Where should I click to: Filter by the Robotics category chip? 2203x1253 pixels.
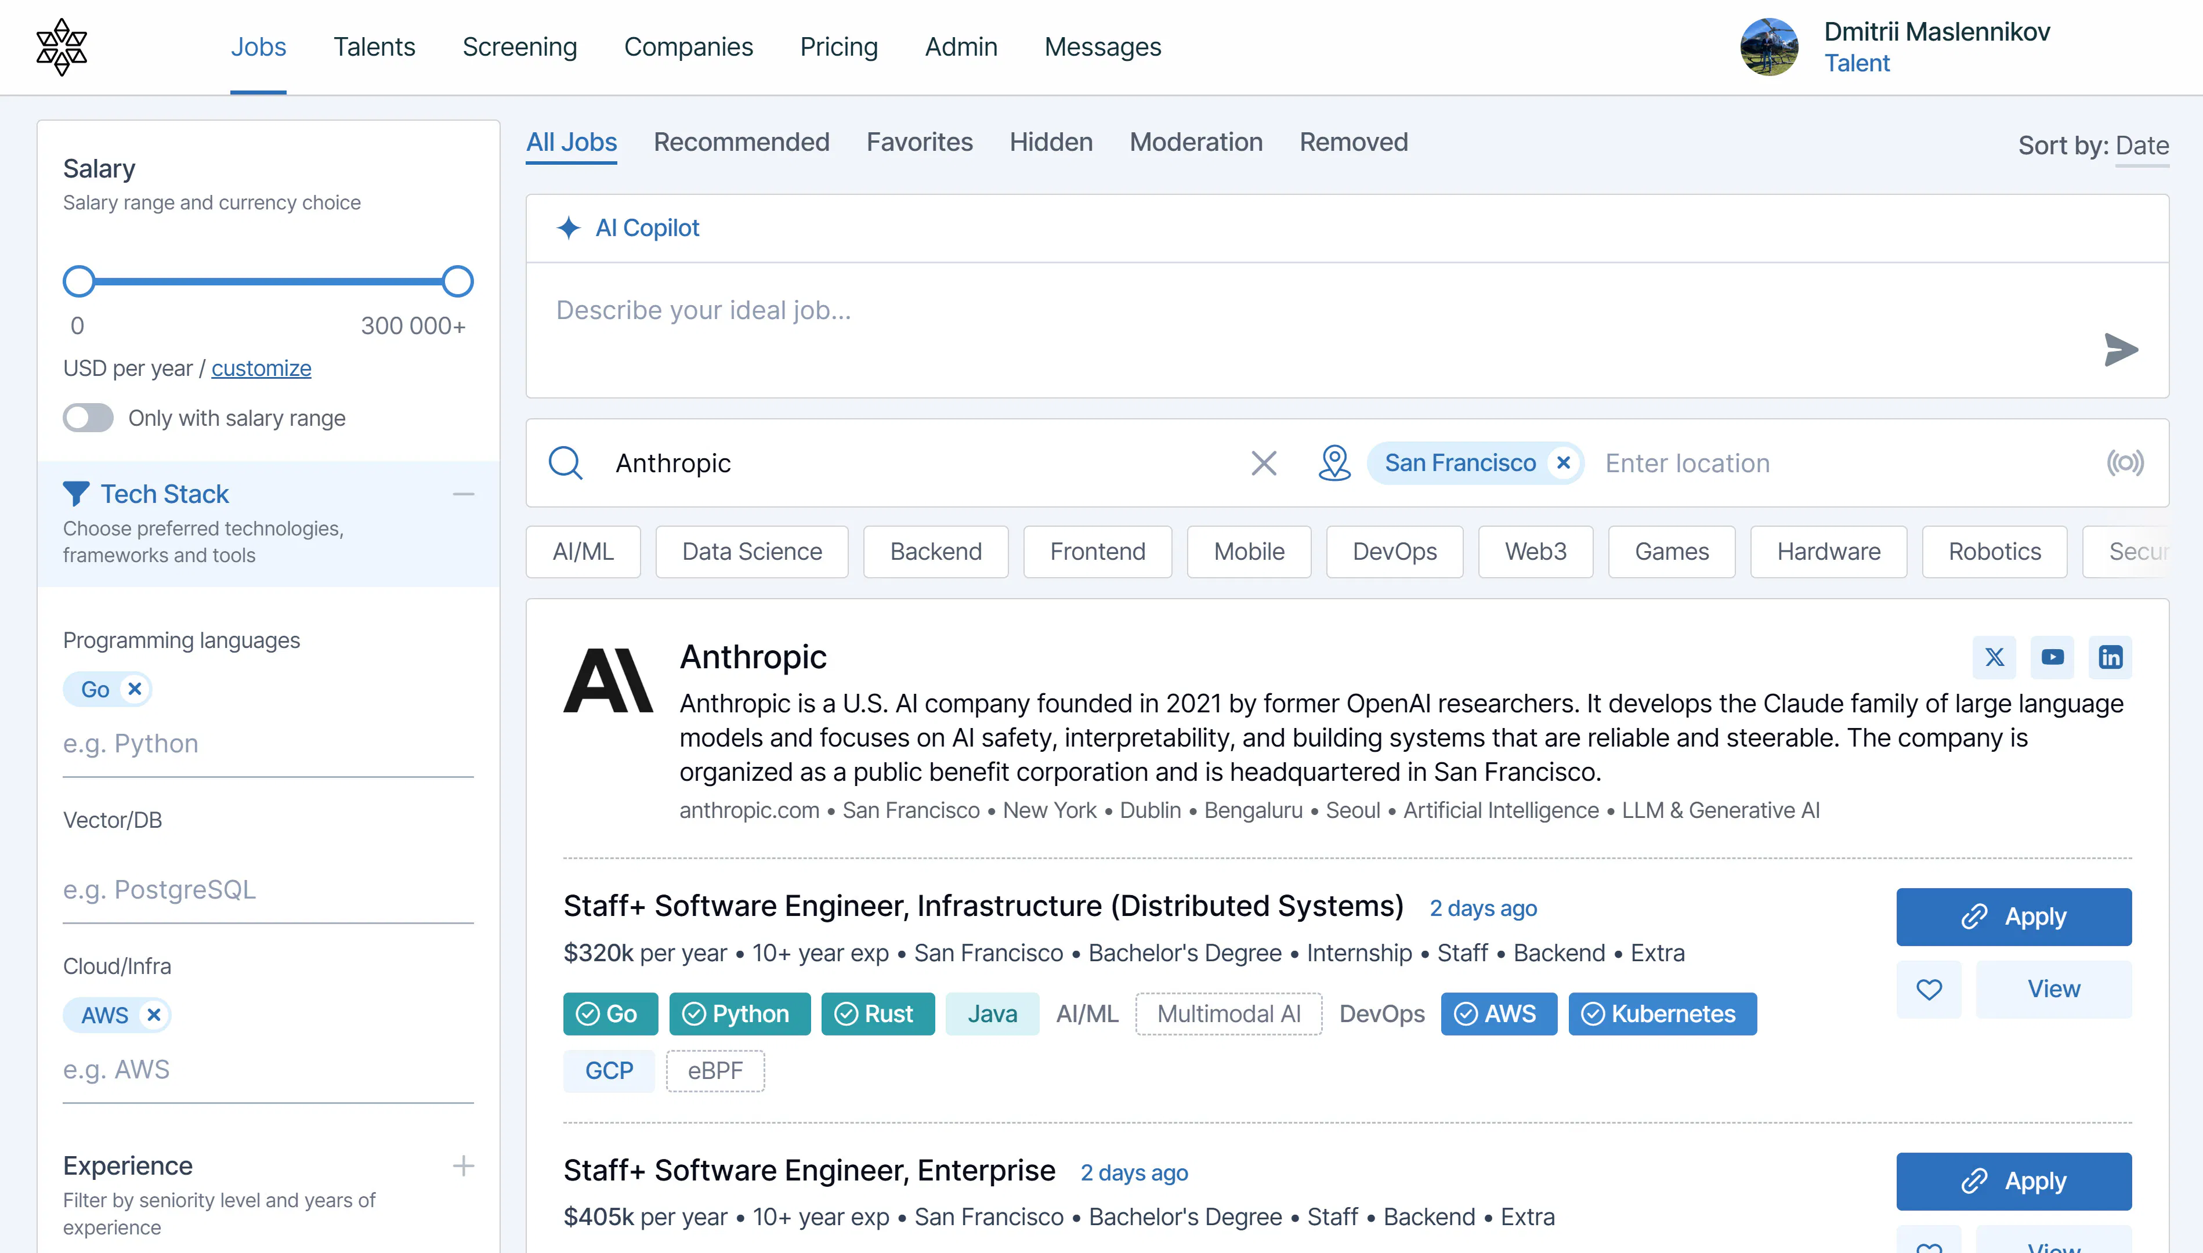click(1994, 552)
